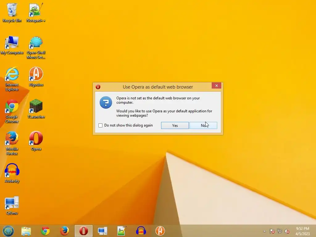The width and height of the screenshot is (316, 237).
Task: Click Yes to set Opera as default
Action: tap(175, 125)
